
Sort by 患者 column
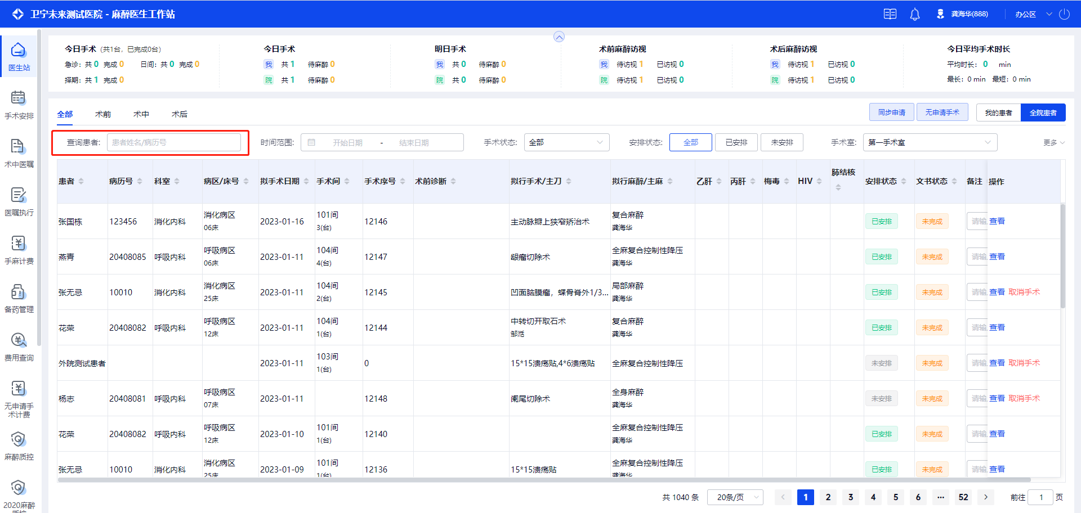(x=81, y=181)
